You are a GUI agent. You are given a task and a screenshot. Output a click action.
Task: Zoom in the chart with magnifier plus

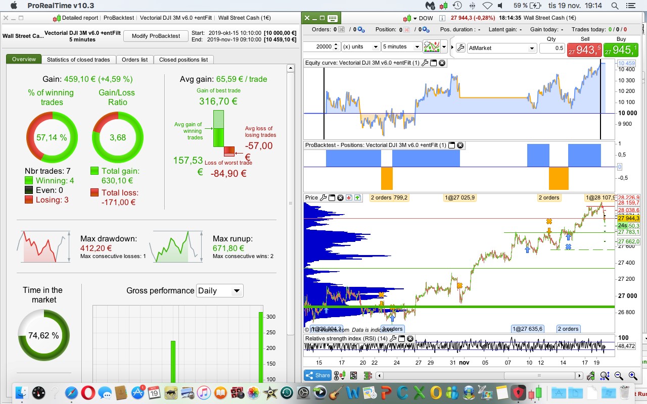pyautogui.click(x=632, y=375)
